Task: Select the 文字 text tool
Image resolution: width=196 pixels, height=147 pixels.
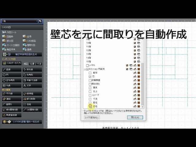Action: (x=32, y=86)
